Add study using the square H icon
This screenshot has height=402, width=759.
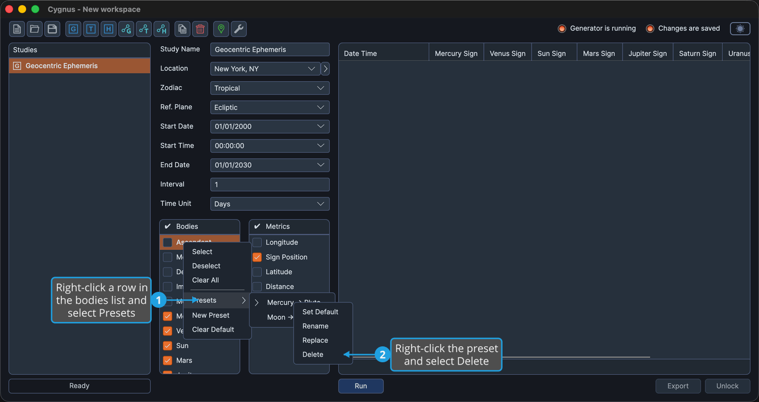(109, 29)
